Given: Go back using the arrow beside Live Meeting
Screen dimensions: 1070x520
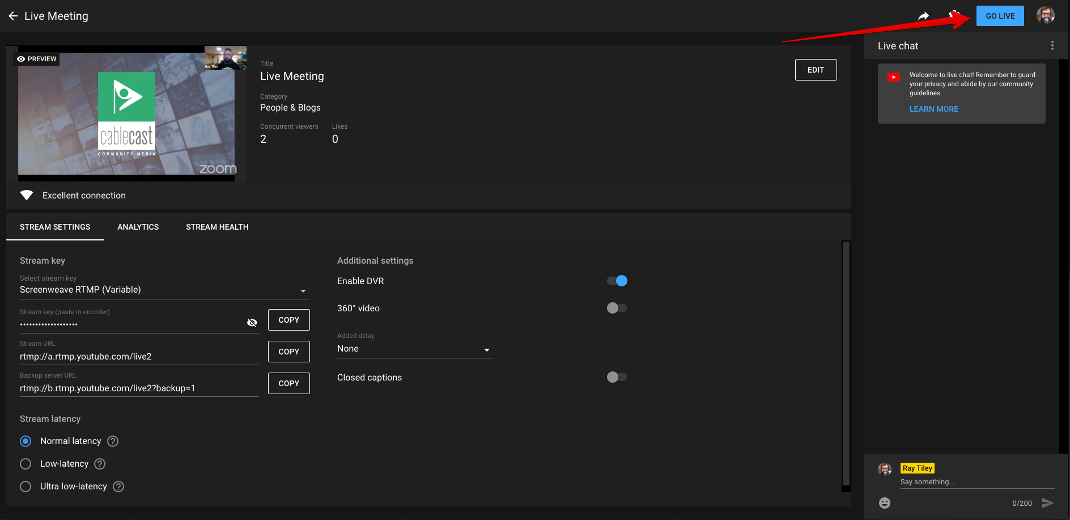Looking at the screenshot, I should pos(13,16).
